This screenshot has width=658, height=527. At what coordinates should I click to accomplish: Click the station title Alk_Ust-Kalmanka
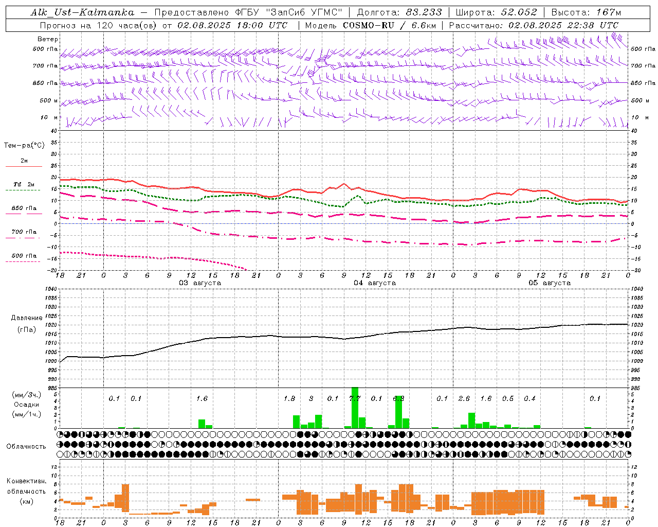tap(82, 12)
